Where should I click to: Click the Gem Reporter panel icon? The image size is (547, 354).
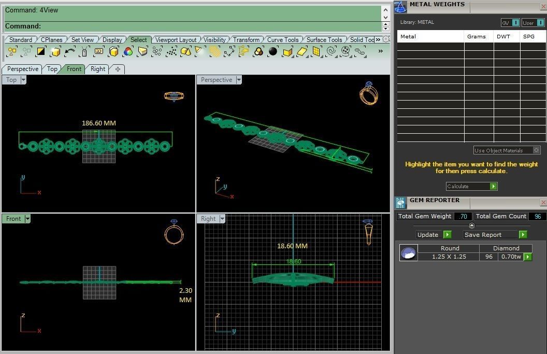(400, 203)
